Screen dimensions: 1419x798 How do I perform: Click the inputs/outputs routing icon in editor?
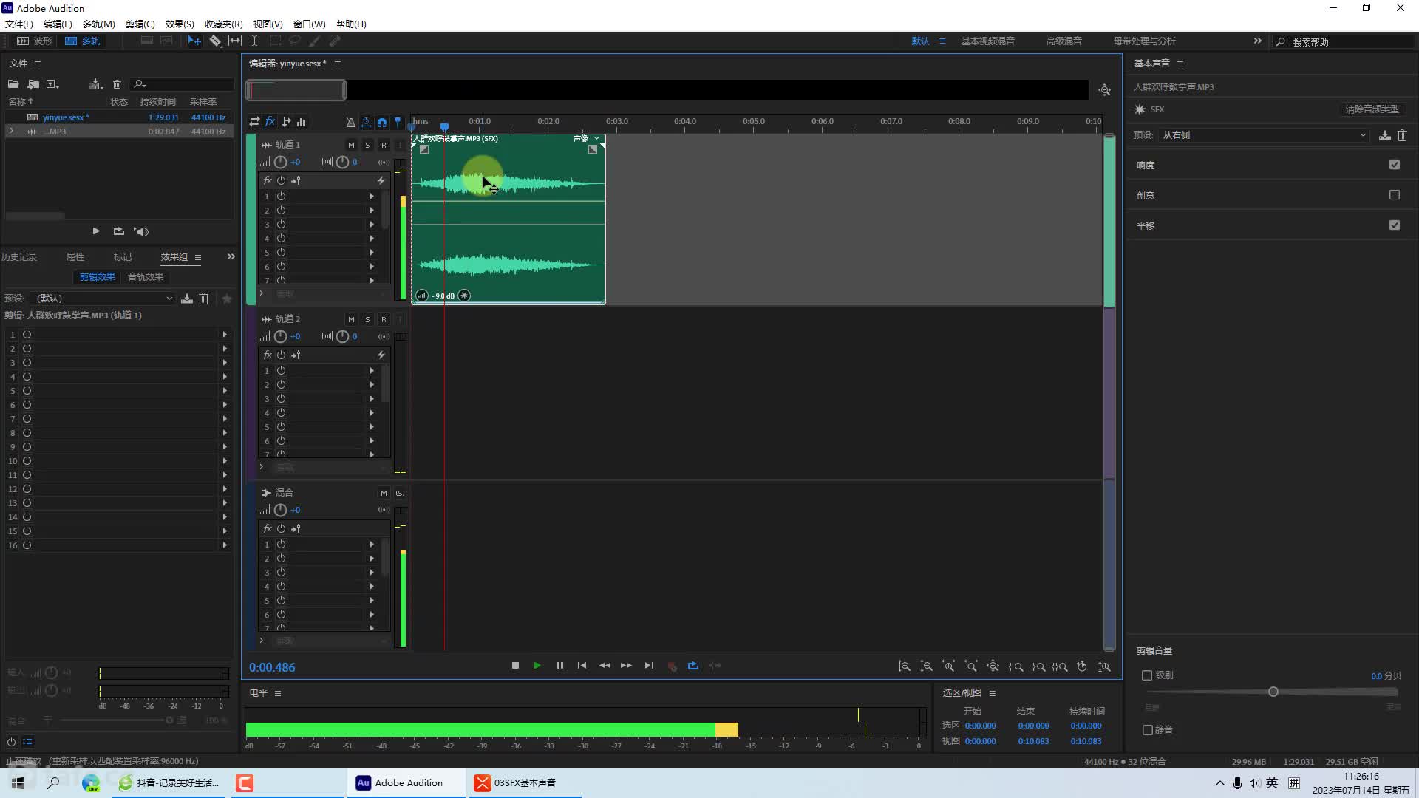[x=254, y=122]
